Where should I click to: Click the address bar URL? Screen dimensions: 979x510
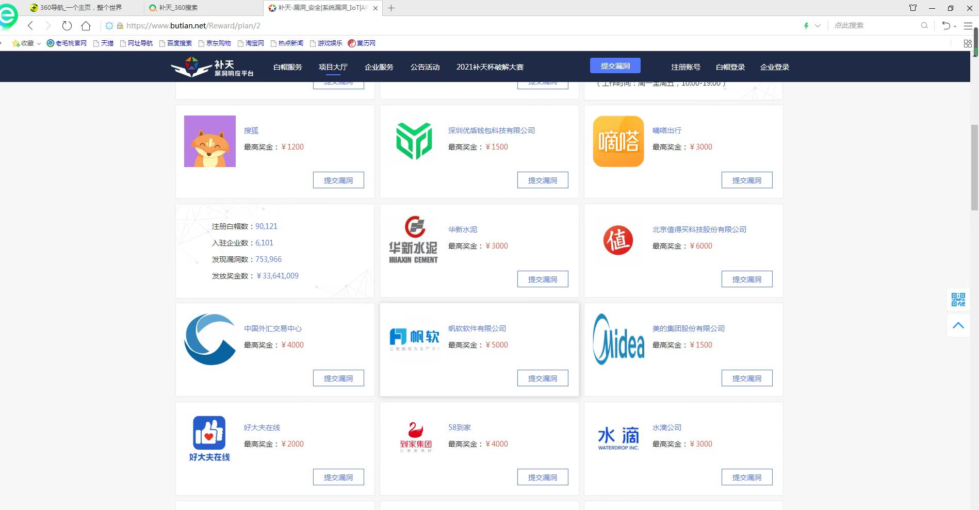[x=193, y=25]
